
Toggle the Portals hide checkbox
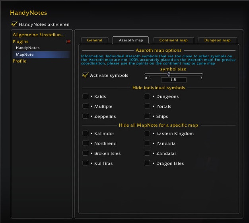(147, 106)
